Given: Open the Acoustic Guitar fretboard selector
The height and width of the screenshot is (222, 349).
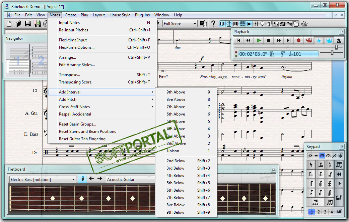Looking at the screenshot, I should pyautogui.click(x=130, y=179).
